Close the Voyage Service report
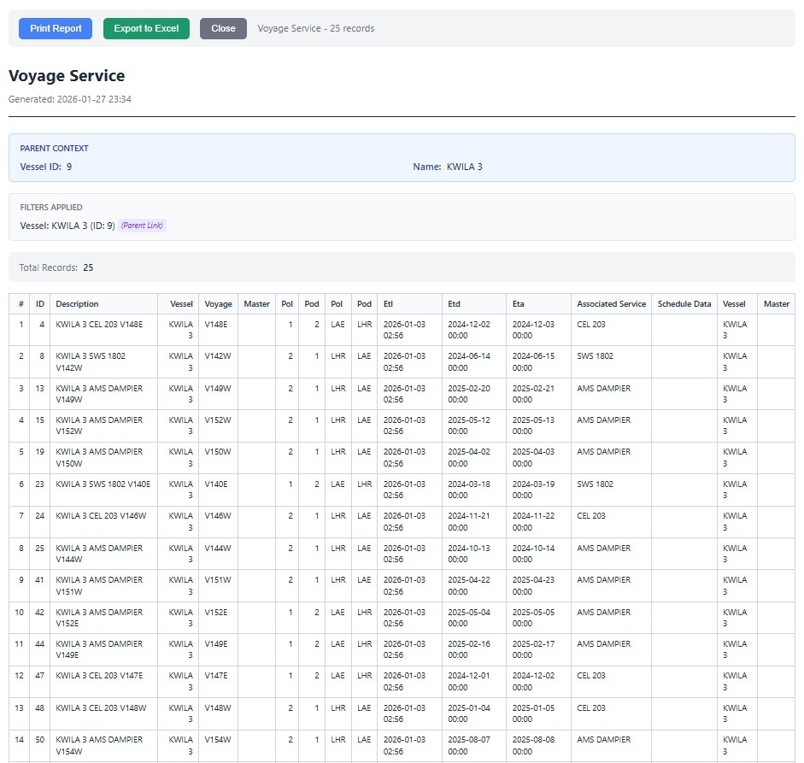This screenshot has width=804, height=763. pos(223,28)
